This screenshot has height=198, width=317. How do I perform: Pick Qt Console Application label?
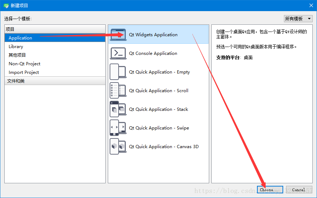pyautogui.click(x=153, y=53)
